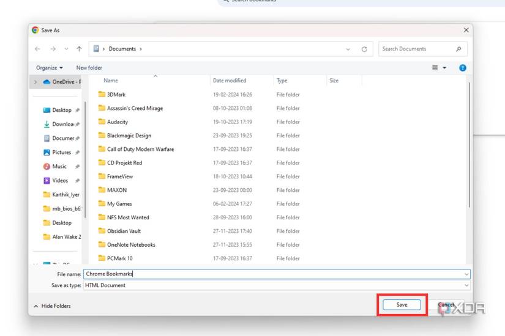Screen dimensions: 505x336
Task: Open the recent locations chevron
Action: pos(66,49)
